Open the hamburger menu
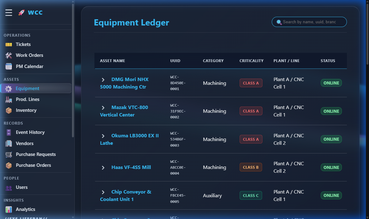This screenshot has height=219, width=369. 9,12
